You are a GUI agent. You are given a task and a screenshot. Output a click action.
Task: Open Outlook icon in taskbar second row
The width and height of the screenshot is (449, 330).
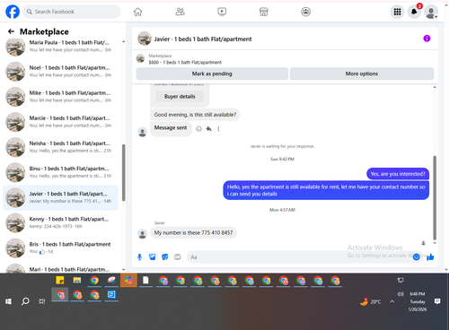[111, 295]
